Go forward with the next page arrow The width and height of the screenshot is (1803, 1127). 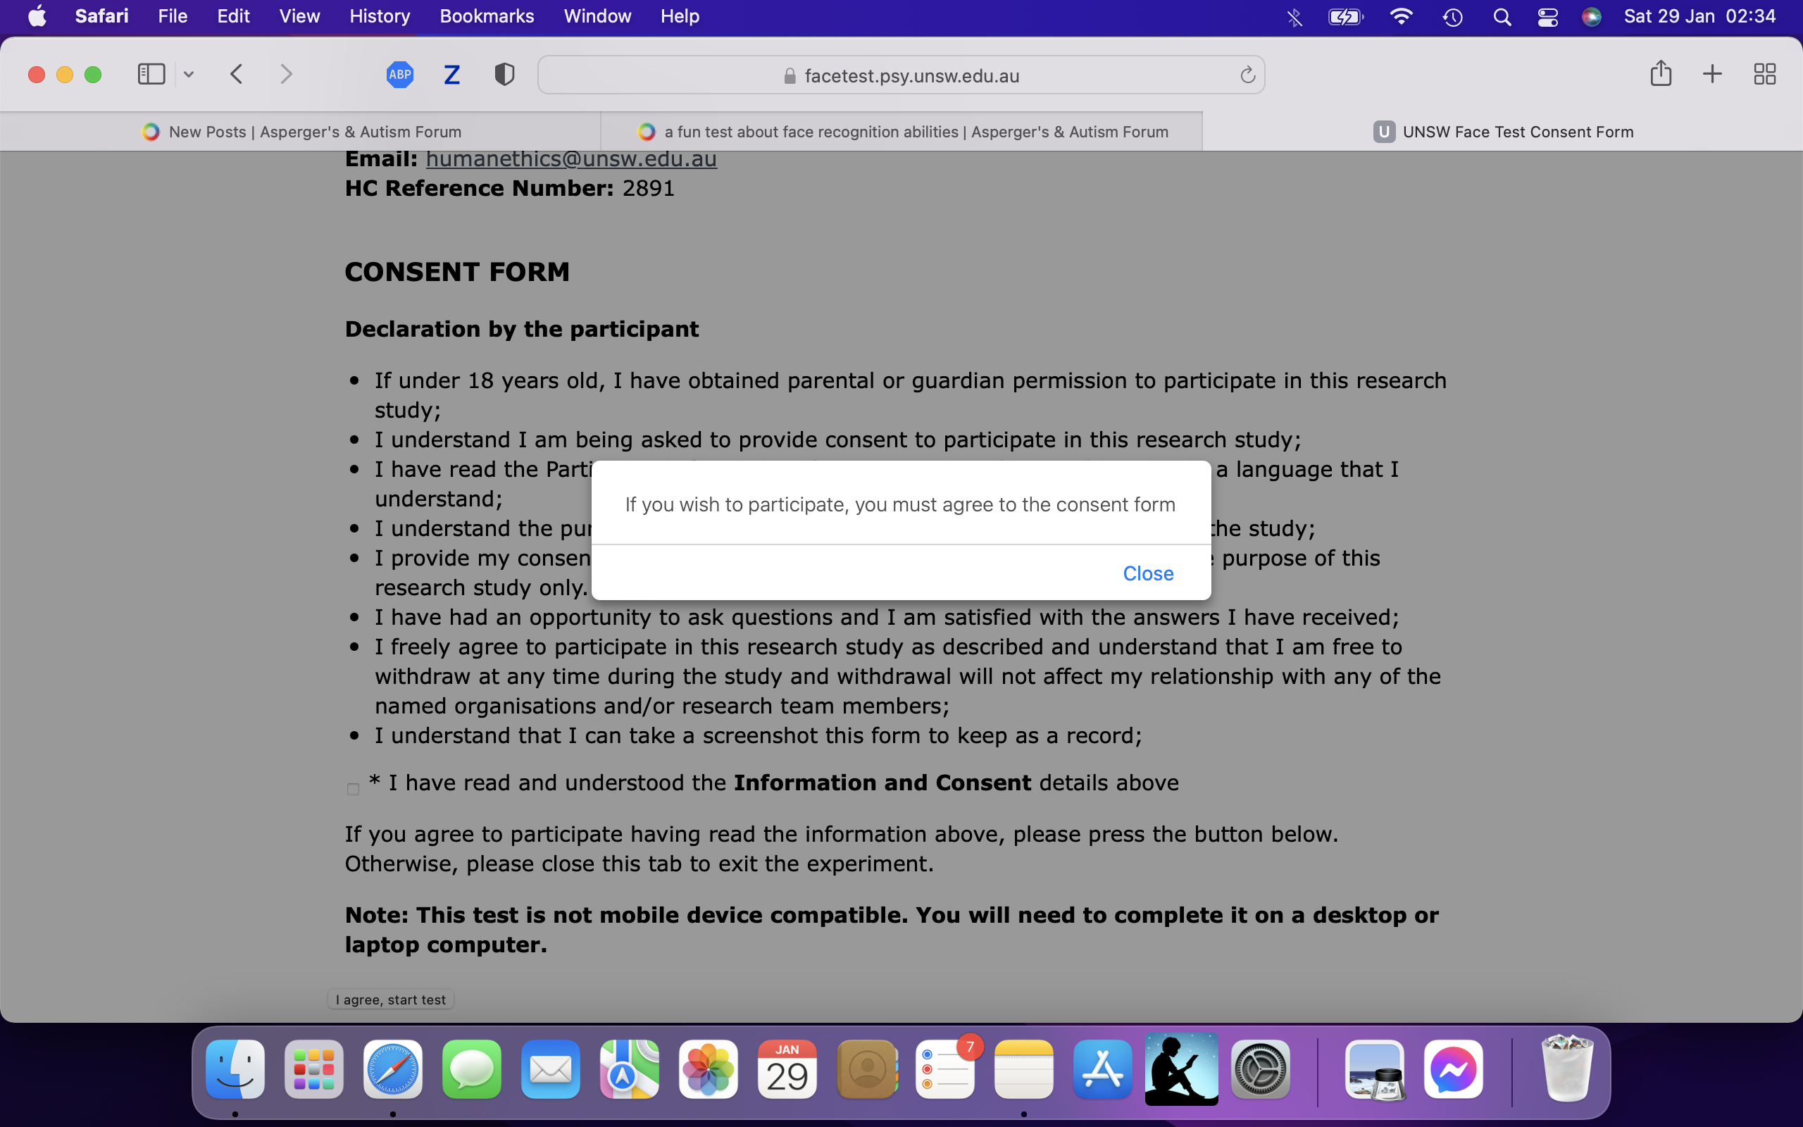286,74
